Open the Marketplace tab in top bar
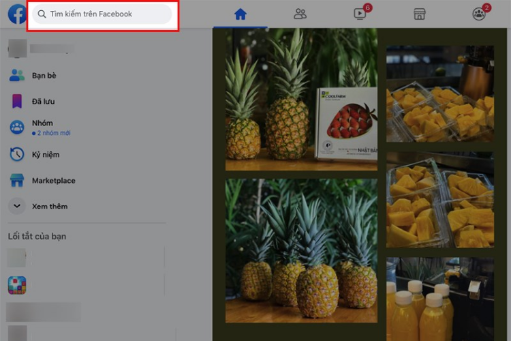The height and width of the screenshot is (341, 511). (x=420, y=14)
